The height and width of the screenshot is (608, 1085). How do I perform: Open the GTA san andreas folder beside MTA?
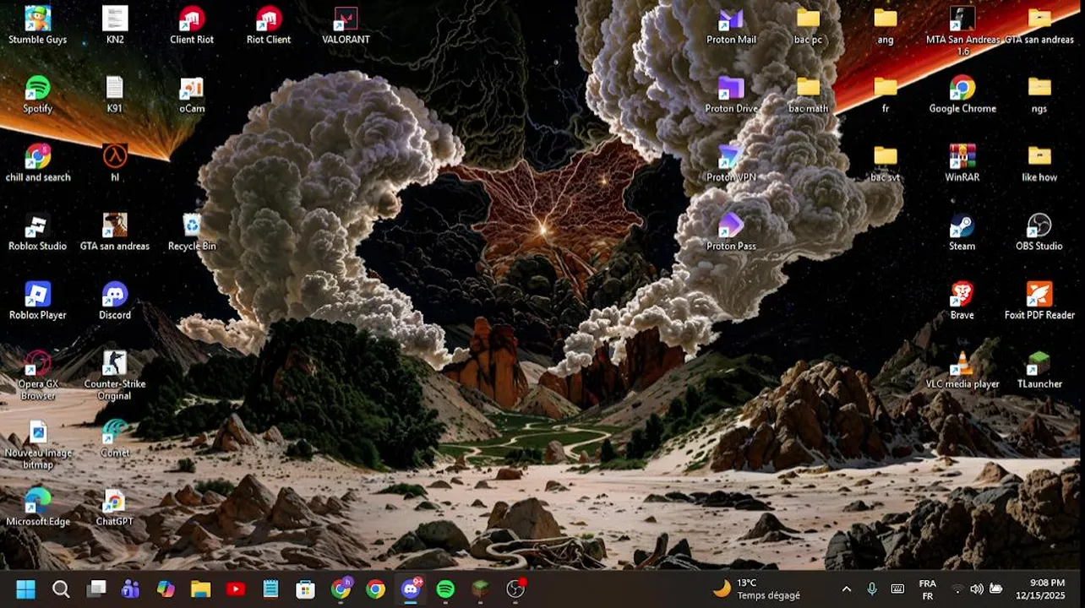point(1039,25)
